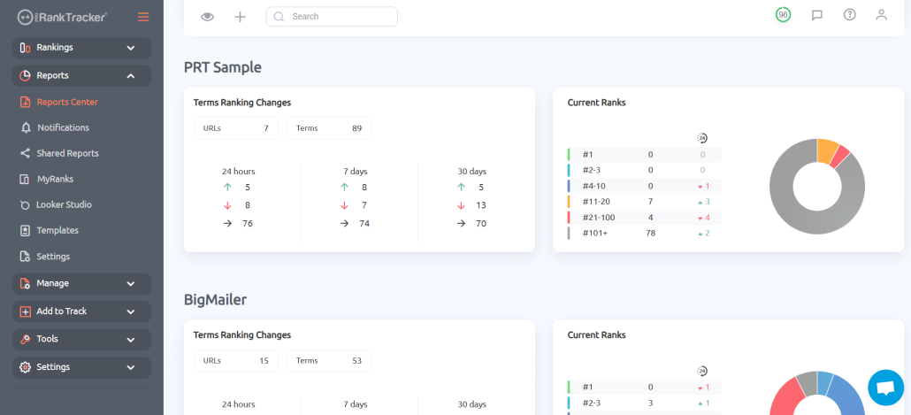
Task: Click the Rankings bar chart icon
Action: (x=25, y=48)
